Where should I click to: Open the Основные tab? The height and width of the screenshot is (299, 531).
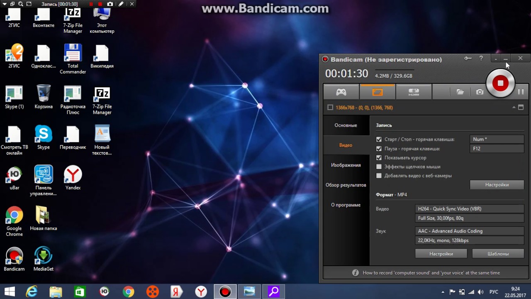pos(346,125)
